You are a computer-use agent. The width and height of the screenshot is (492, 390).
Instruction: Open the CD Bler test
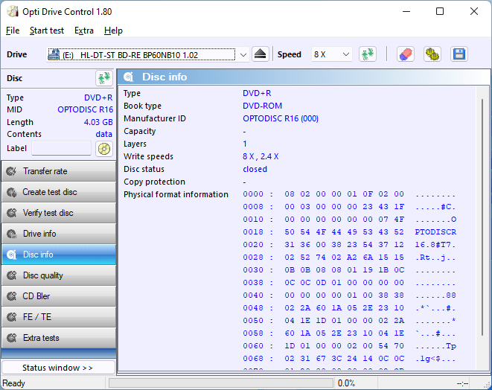(x=59, y=296)
